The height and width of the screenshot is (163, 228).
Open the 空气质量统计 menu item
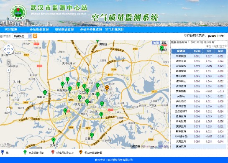(x=115, y=29)
